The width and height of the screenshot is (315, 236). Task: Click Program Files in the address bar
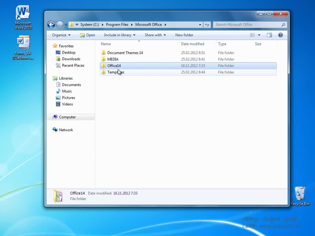tap(117, 25)
